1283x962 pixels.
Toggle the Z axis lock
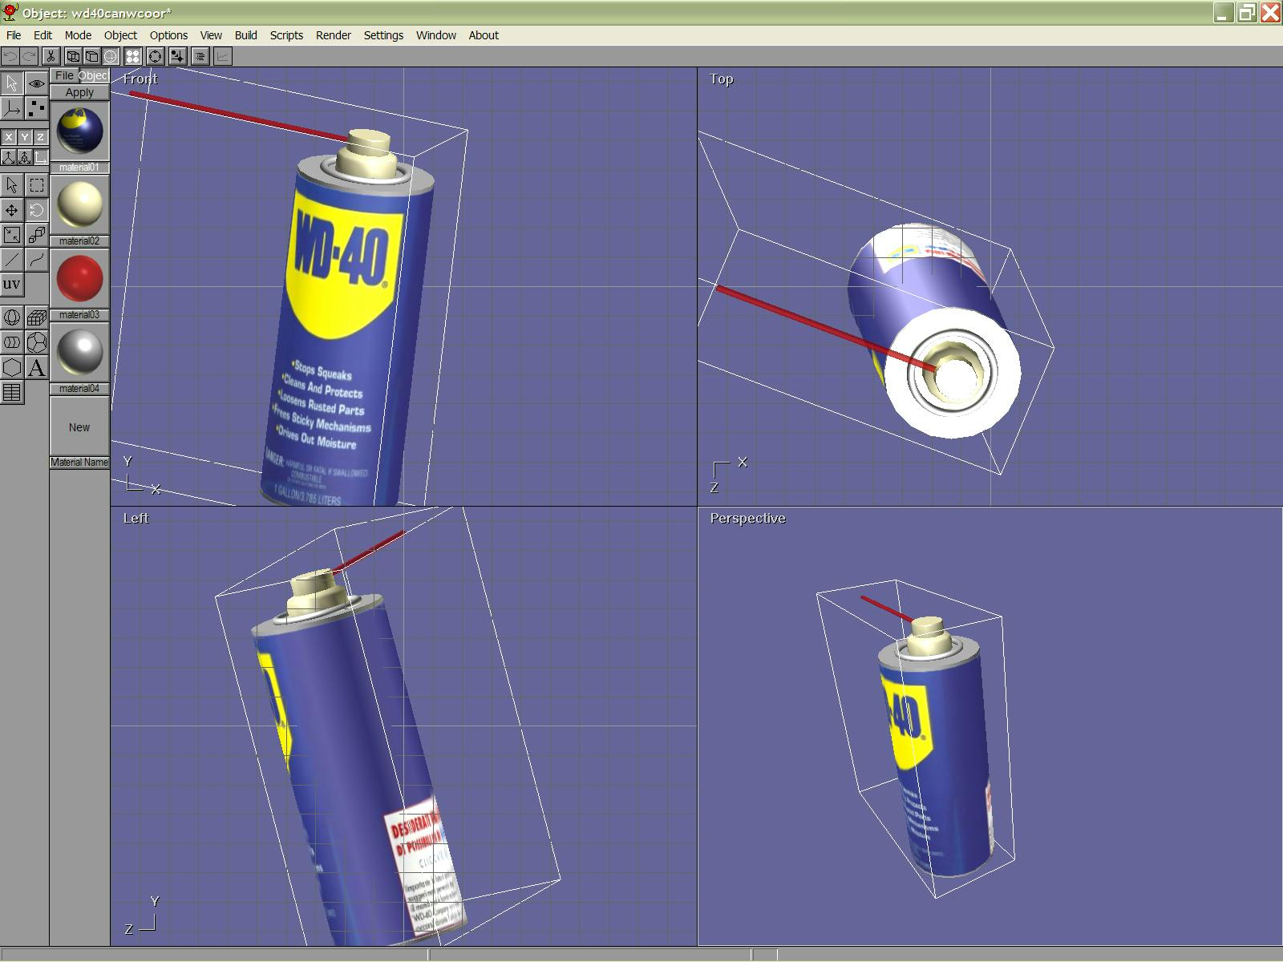click(40, 137)
